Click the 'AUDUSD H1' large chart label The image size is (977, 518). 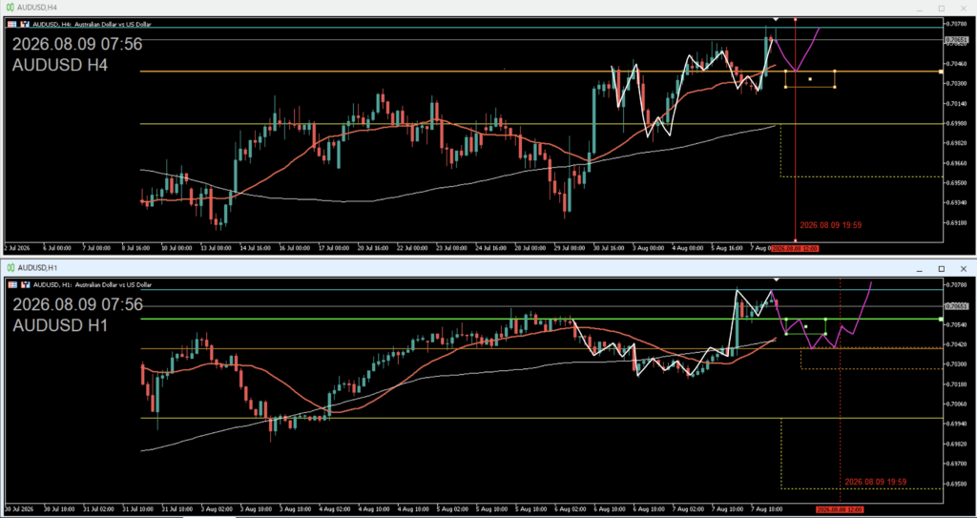pos(60,325)
